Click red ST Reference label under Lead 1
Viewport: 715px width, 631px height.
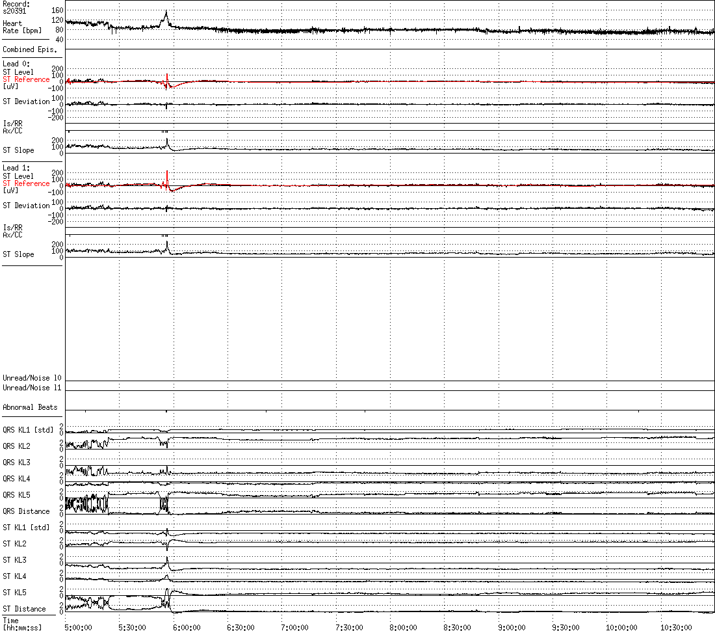pos(26,183)
